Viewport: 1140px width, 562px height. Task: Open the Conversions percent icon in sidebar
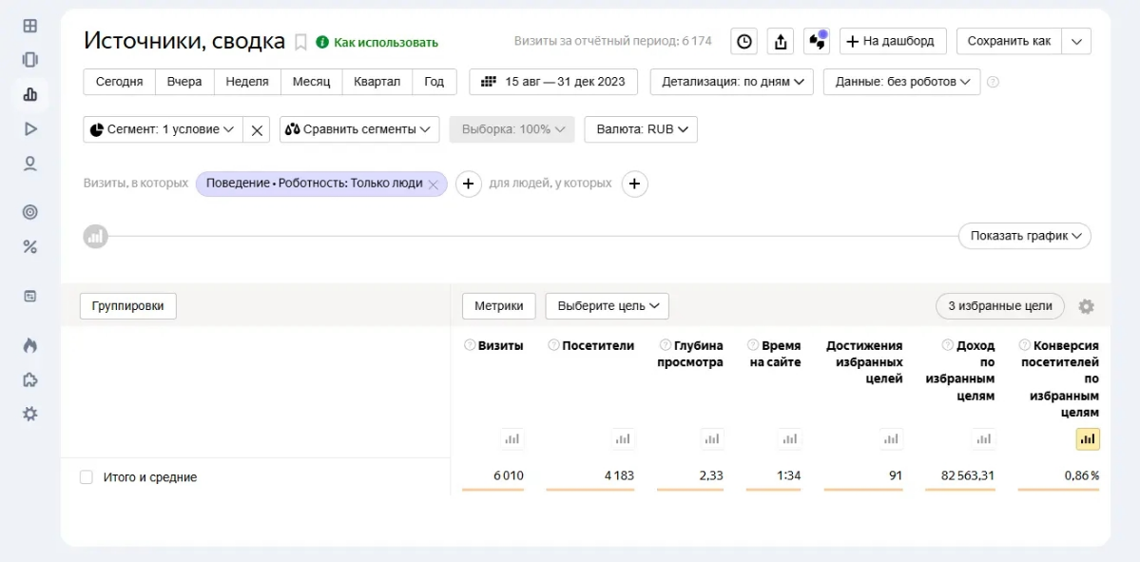[x=29, y=247]
